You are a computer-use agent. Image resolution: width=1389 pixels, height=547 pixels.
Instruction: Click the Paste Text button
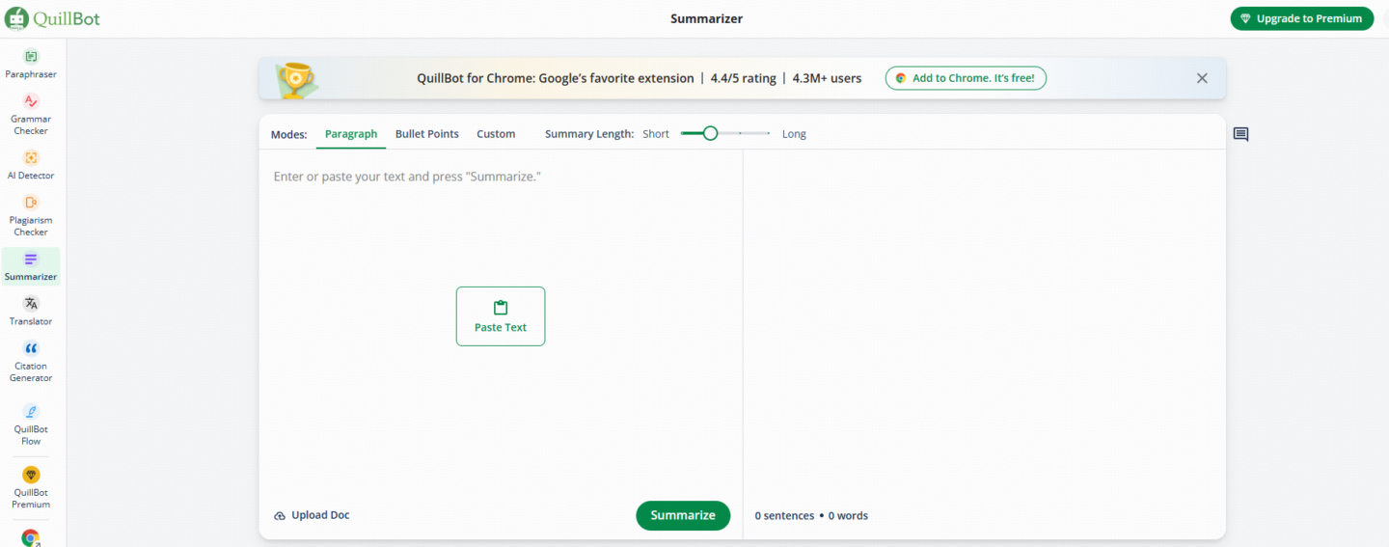click(x=501, y=316)
